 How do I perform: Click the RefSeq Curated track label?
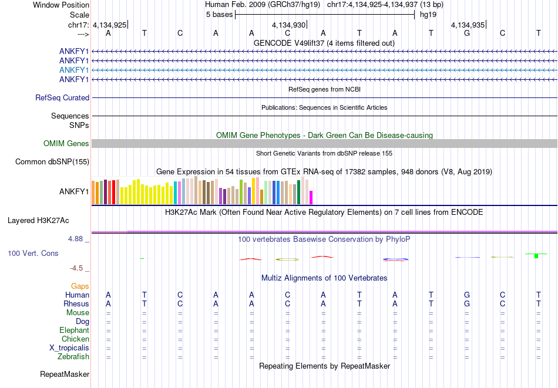(62, 98)
